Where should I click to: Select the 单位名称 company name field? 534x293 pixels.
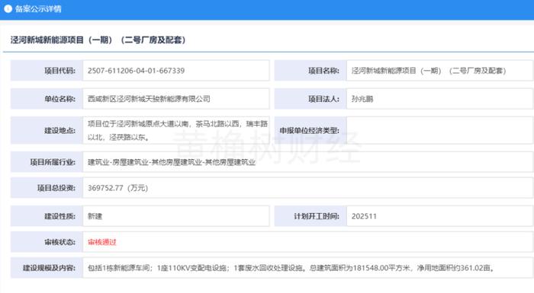click(x=175, y=99)
